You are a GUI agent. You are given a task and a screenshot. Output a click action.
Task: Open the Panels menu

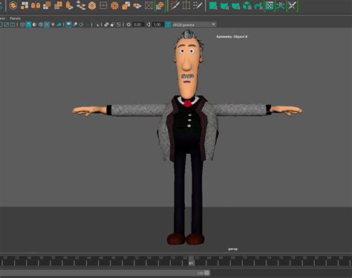15,19
